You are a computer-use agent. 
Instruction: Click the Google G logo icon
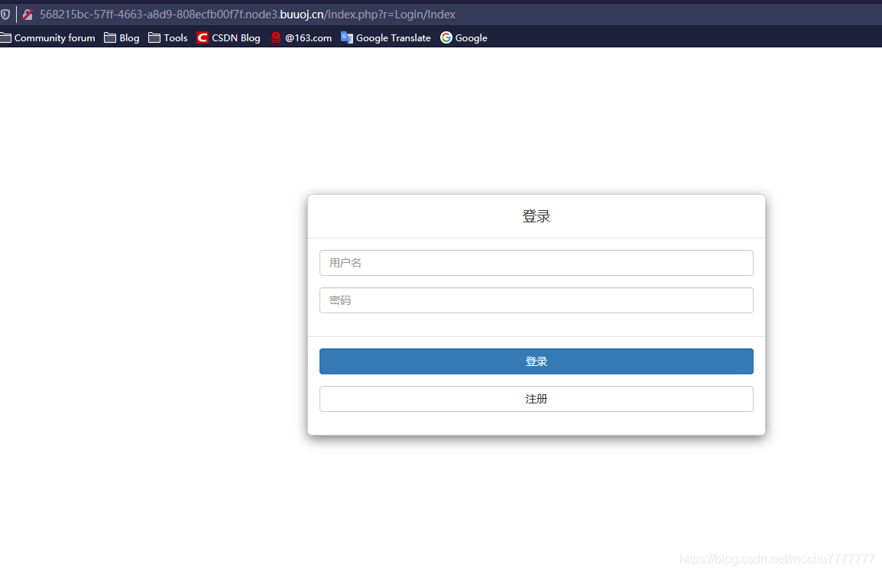tap(446, 37)
